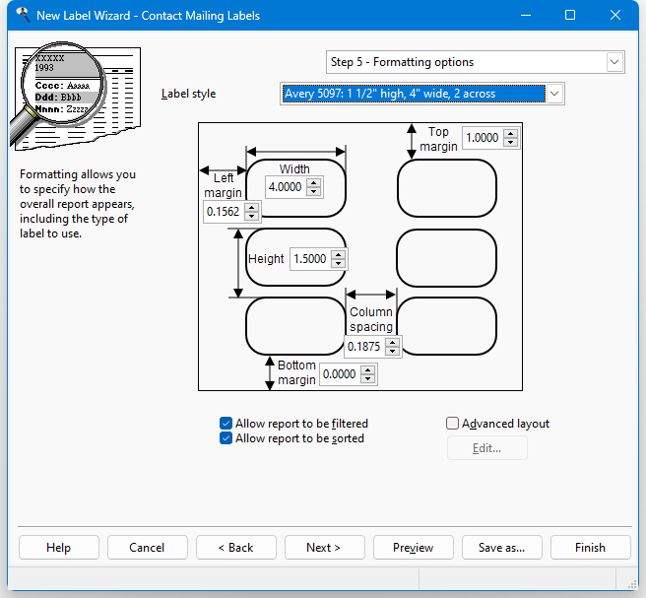
Task: Increase the Left margin value
Action: click(x=252, y=207)
